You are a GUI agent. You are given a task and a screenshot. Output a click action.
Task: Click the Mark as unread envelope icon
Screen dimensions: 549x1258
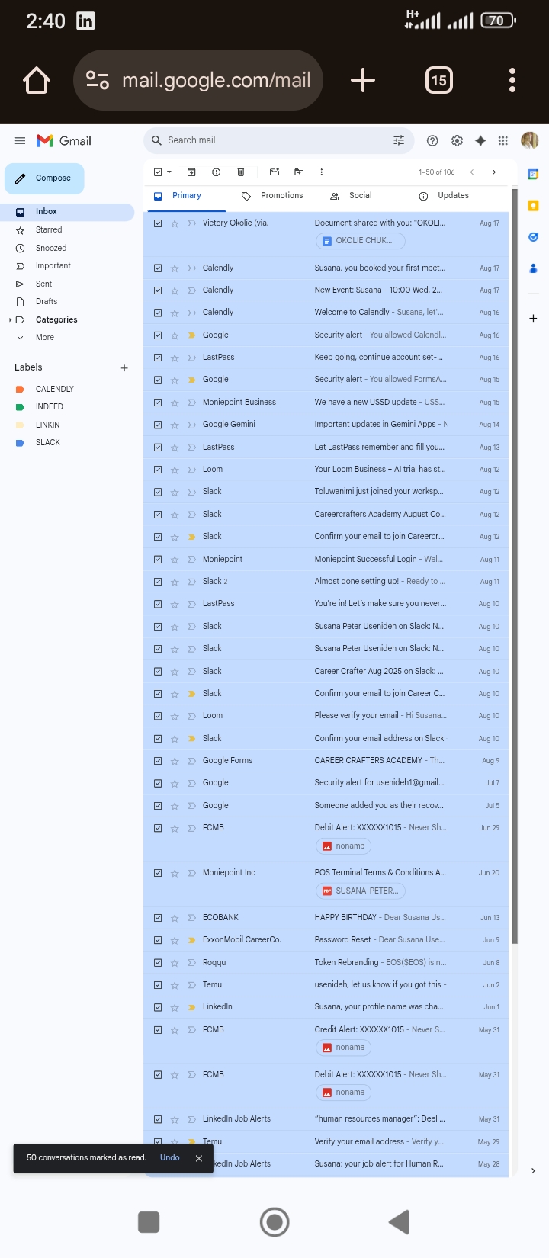(274, 172)
